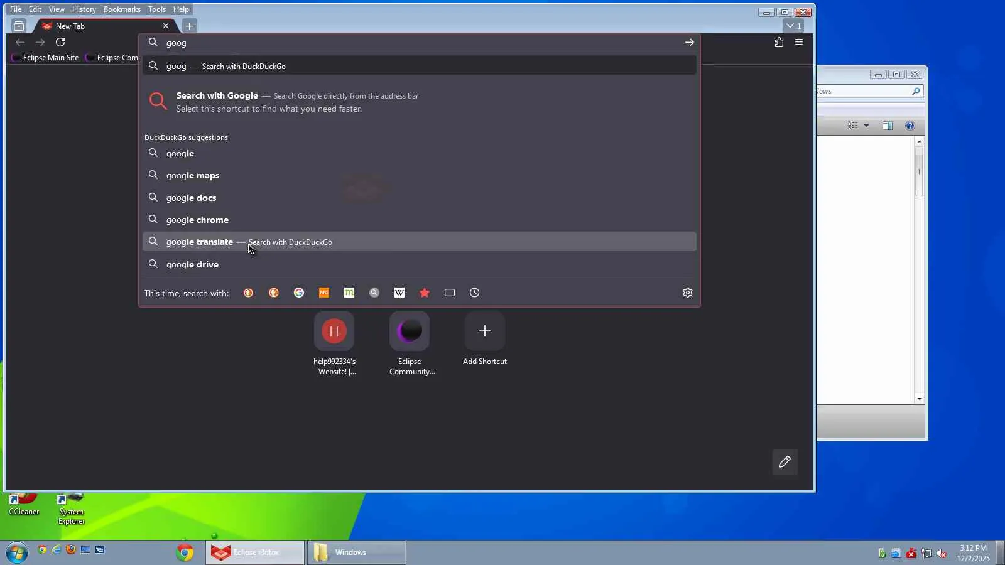
Task: Search this time with Google icon
Action: point(299,293)
